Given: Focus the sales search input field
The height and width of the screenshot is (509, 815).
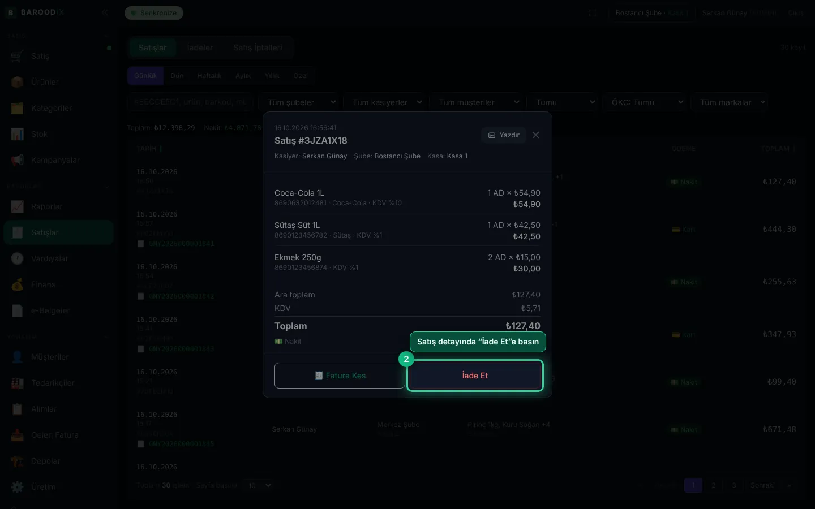Looking at the screenshot, I should (x=190, y=102).
